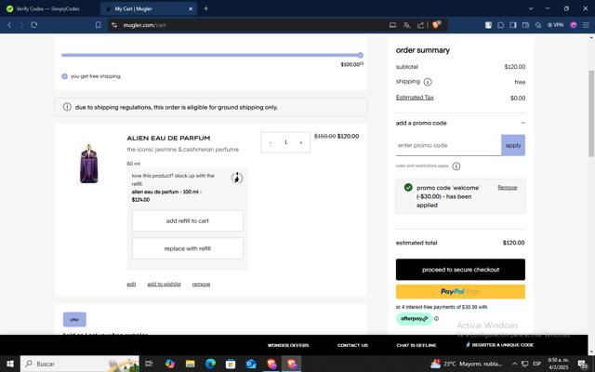Open Contact Us footer link

[352, 345]
